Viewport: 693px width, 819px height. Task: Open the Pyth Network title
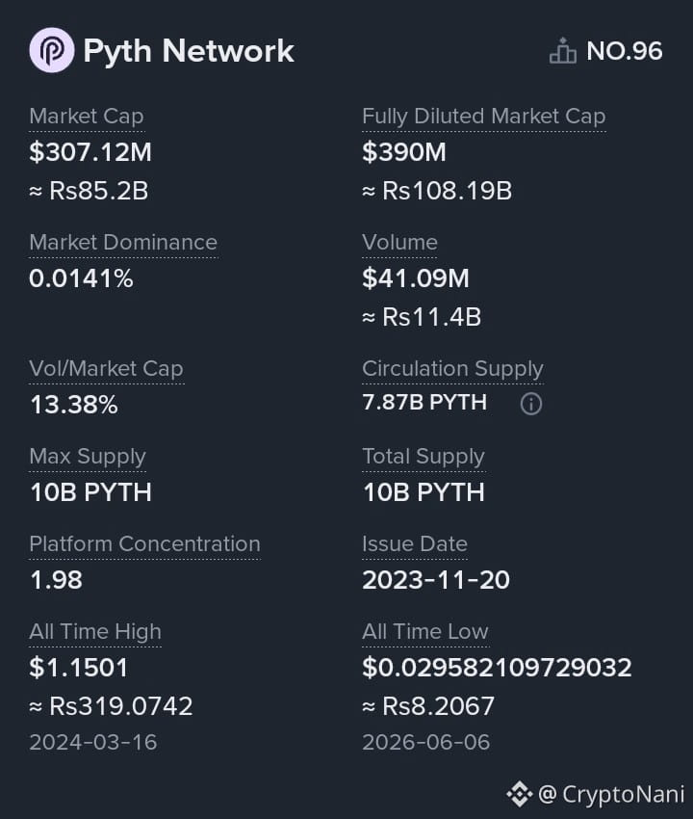[x=189, y=51]
